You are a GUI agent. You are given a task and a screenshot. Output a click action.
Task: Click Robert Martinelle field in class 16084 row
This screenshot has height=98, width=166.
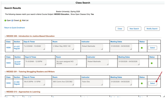click(92, 47)
